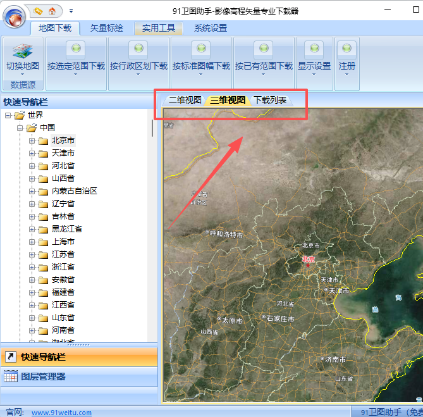Minimize the 91卫图助手 window

point(388,10)
